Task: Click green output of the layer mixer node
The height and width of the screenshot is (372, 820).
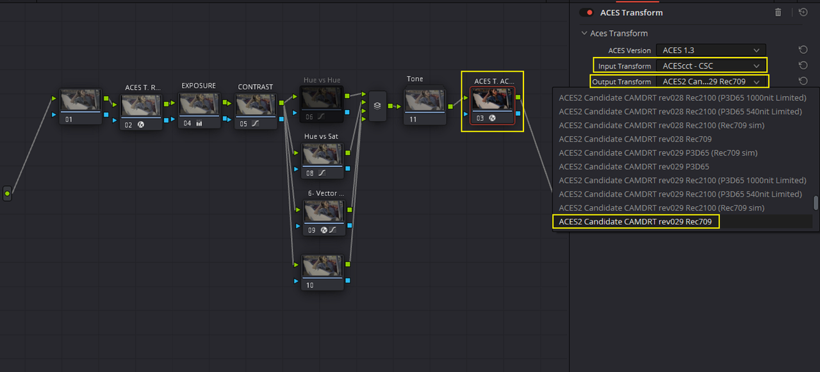Action: [x=390, y=106]
